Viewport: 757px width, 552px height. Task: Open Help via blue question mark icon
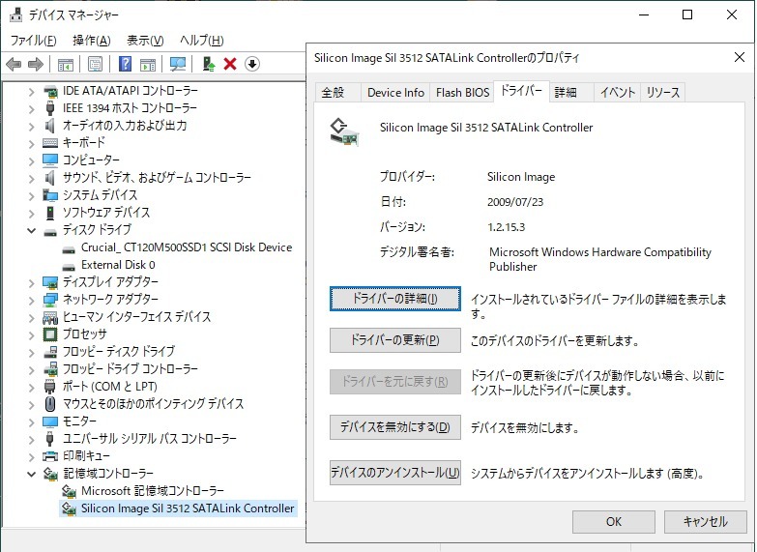tap(125, 64)
